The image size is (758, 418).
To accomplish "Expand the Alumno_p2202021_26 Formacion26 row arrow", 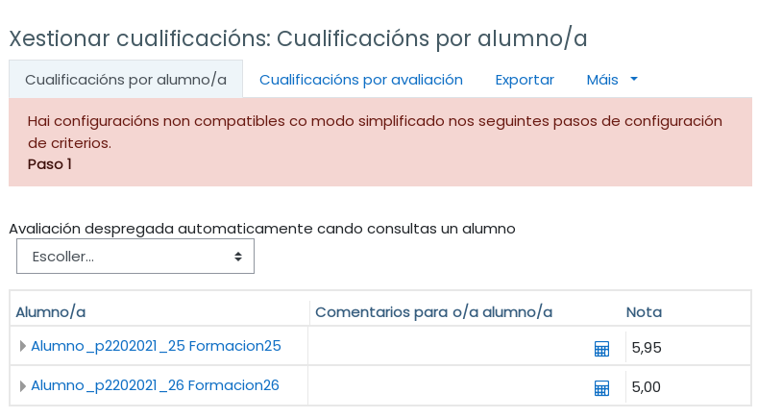I will pyautogui.click(x=22, y=386).
